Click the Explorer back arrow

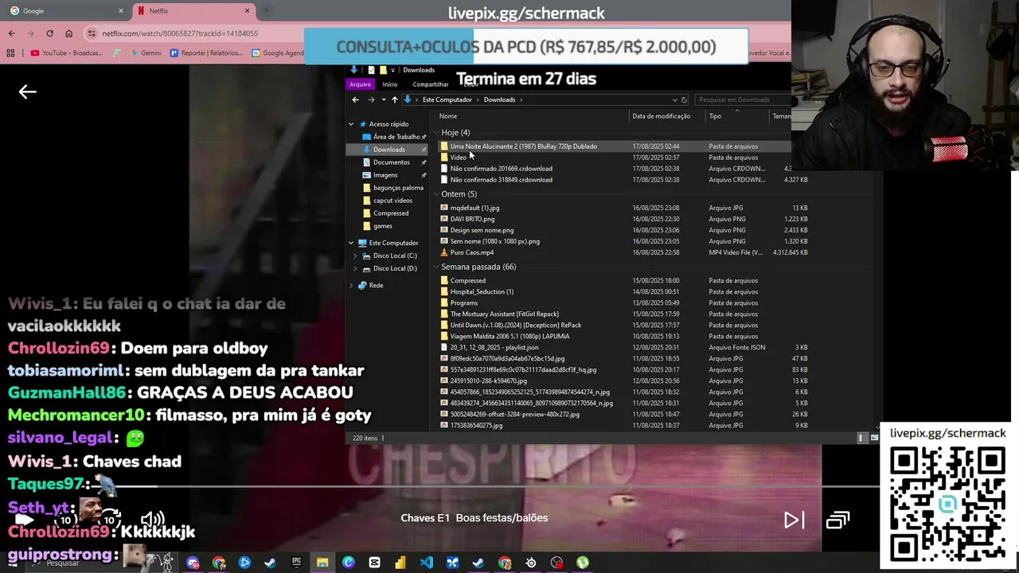(x=355, y=99)
